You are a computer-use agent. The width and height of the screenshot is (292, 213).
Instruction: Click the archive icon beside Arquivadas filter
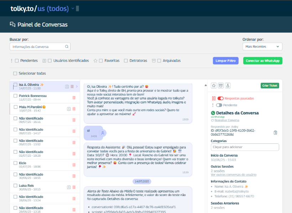coord(153,61)
